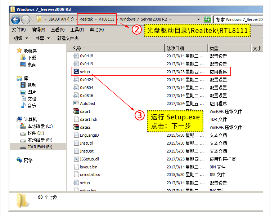Select the layout.bin file icon
Screen dimensions: 270x216
click(76, 167)
